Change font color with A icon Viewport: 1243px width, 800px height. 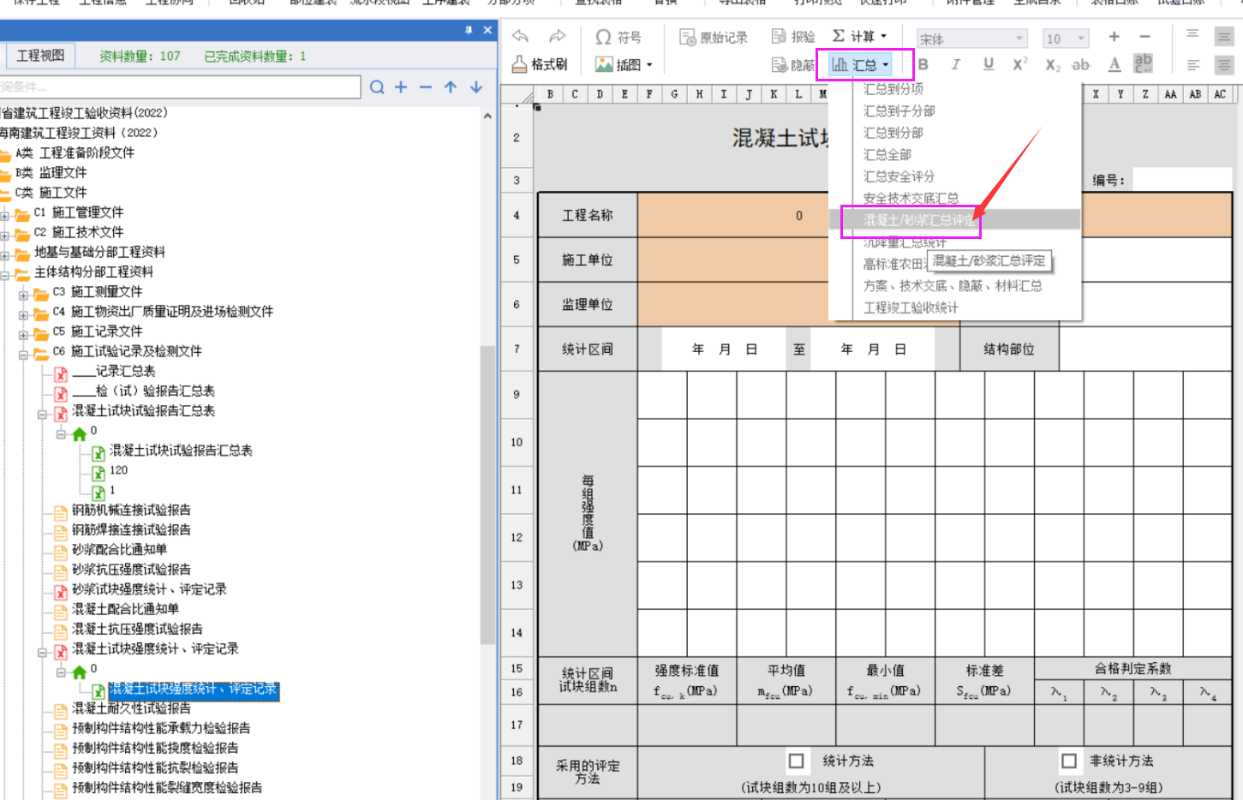[x=1114, y=64]
